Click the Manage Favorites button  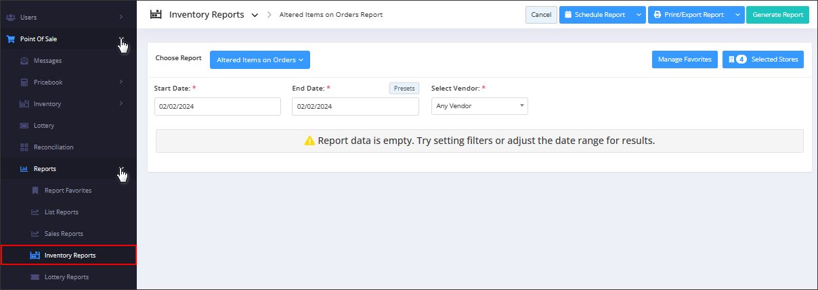[x=685, y=59]
